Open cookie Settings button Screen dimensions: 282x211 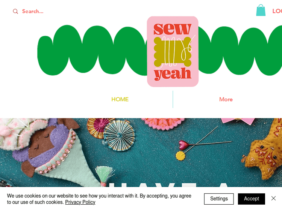(x=219, y=199)
